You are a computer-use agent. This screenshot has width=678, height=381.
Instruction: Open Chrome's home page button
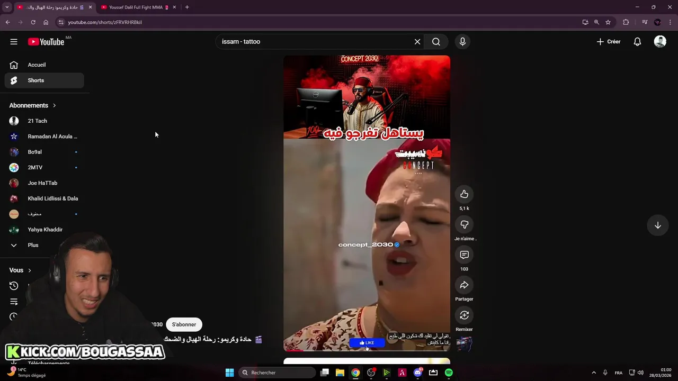point(46,22)
